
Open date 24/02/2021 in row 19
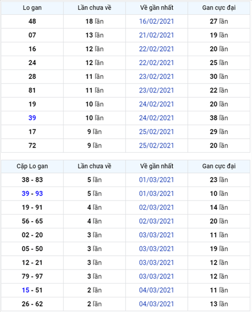point(156,104)
